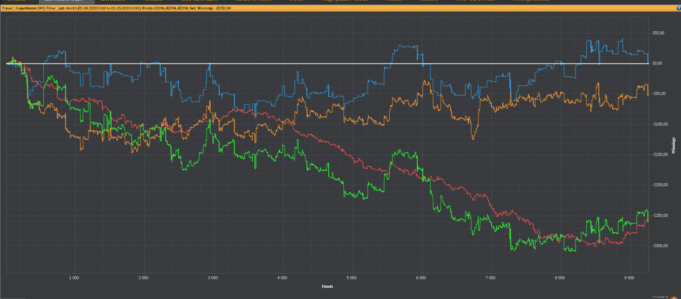Click the -$252,04 winnings value
This screenshot has width=681, height=299.
(x=223, y=8)
